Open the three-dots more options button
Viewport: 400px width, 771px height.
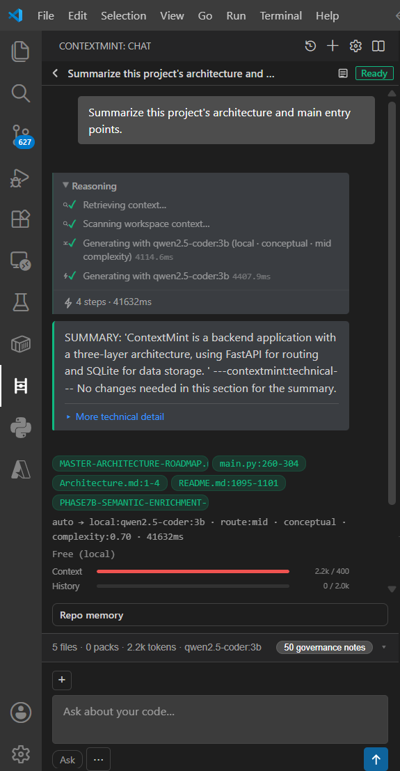click(x=98, y=760)
